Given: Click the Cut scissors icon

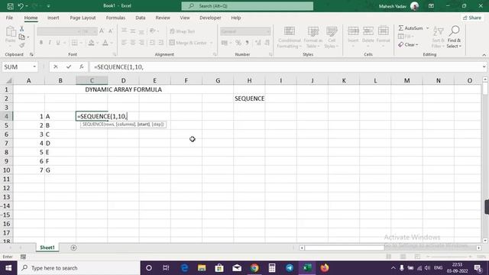Looking at the screenshot, I should tap(22, 29).
